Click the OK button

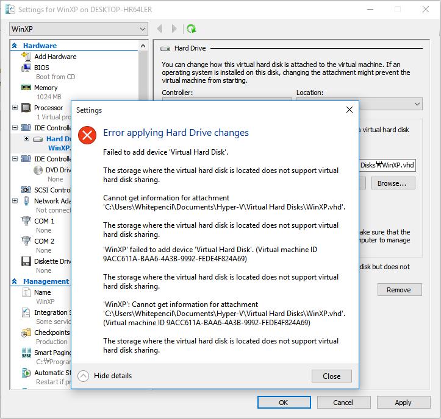click(x=284, y=403)
